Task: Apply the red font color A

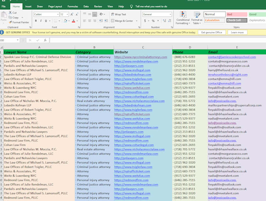Action: [74, 21]
